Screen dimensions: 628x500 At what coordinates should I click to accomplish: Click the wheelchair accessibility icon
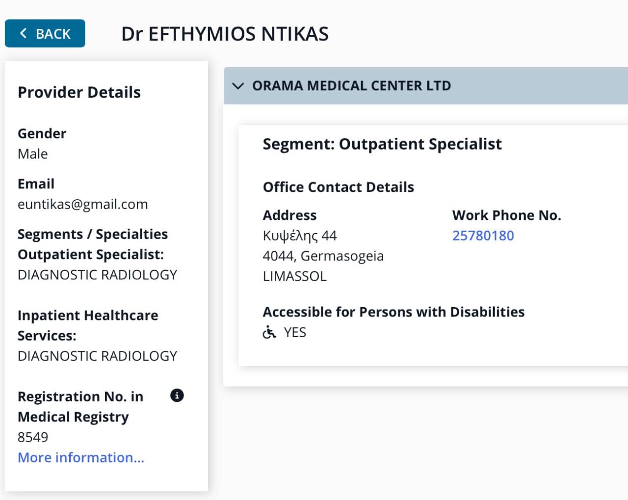click(269, 333)
